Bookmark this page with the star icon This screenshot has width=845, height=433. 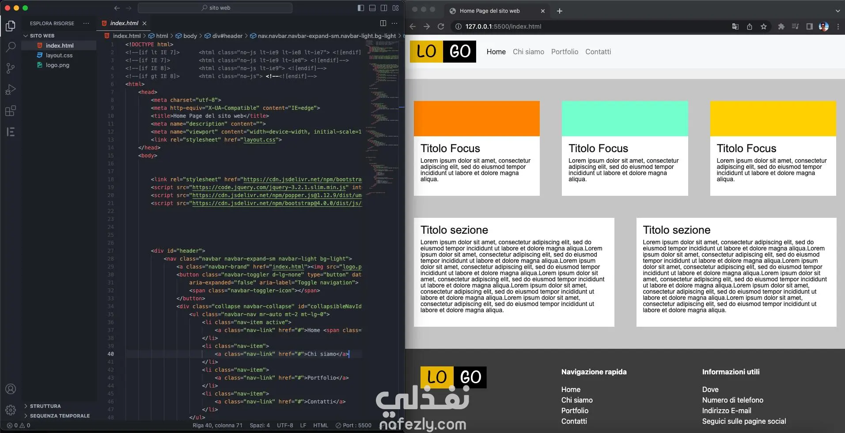(764, 26)
